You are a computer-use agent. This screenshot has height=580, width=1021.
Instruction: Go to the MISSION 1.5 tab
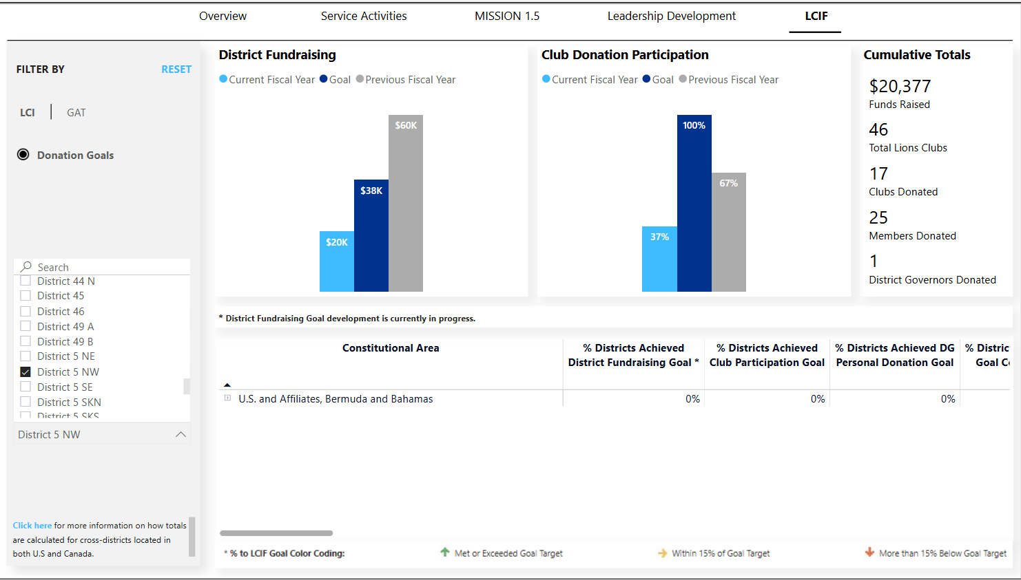pos(507,16)
